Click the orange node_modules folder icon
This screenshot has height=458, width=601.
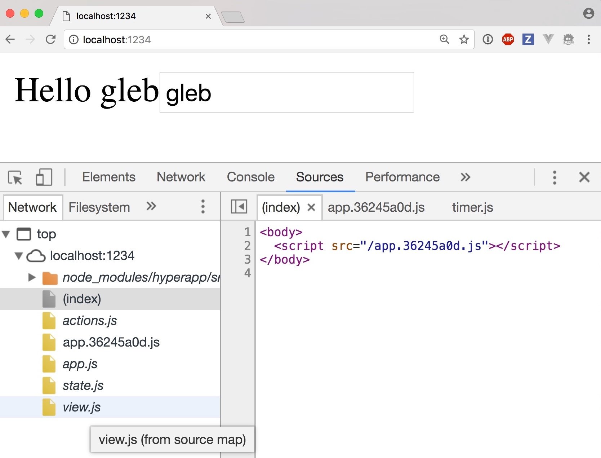tap(50, 278)
